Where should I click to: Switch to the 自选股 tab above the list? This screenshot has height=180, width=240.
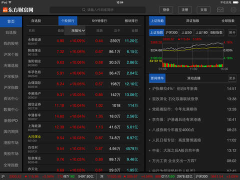tap(36, 21)
